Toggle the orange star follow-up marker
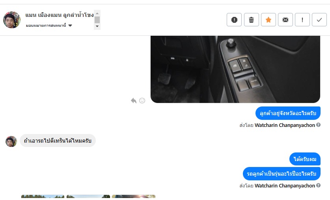 268,20
